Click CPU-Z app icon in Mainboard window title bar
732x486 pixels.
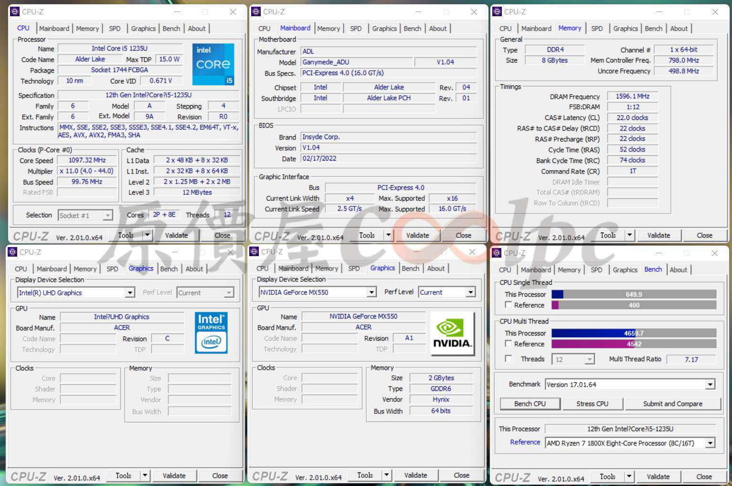pos(256,12)
